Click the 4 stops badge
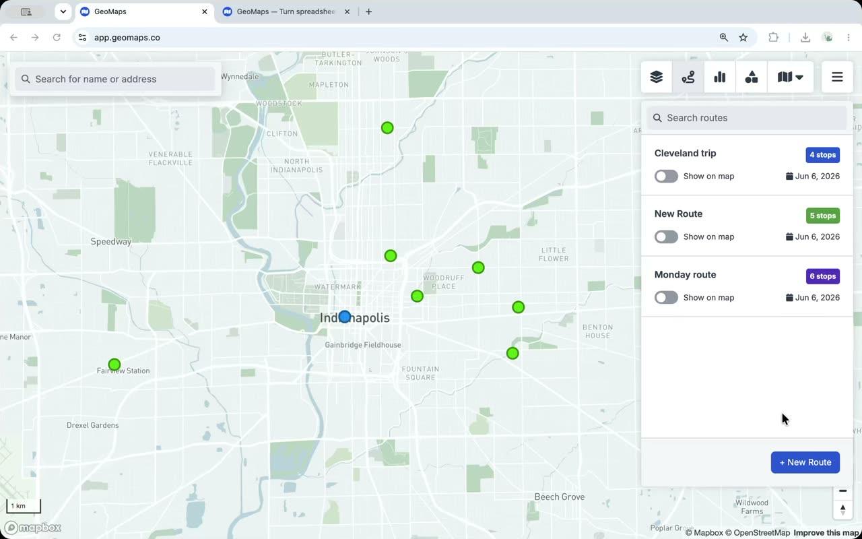This screenshot has height=539, width=862. (x=822, y=155)
